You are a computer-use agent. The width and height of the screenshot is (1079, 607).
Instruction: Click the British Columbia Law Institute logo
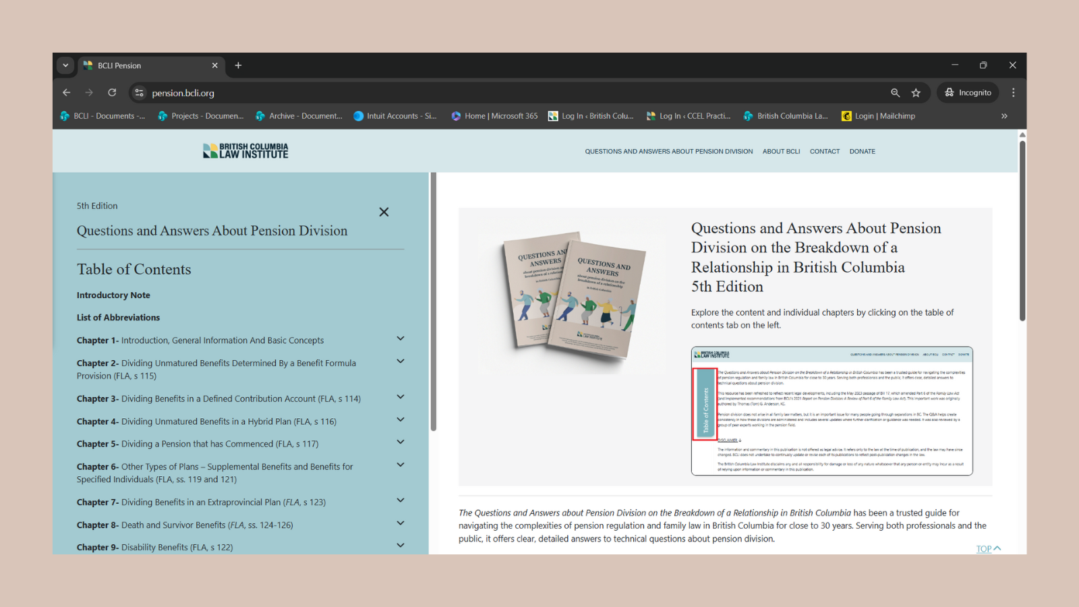click(x=245, y=151)
